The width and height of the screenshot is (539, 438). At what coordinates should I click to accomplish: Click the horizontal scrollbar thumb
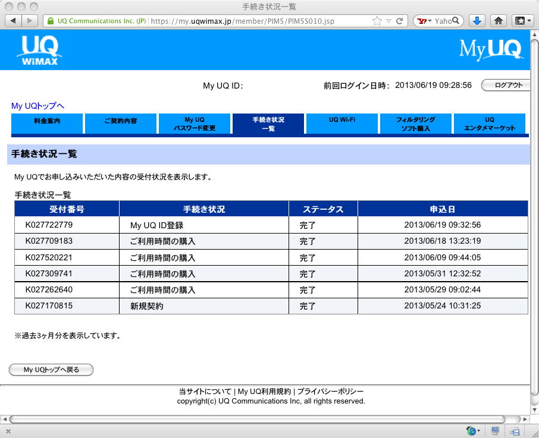coord(257,419)
